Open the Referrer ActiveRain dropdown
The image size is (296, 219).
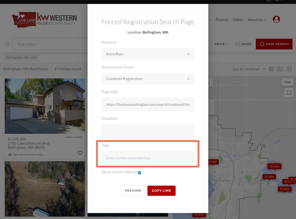[x=148, y=54]
